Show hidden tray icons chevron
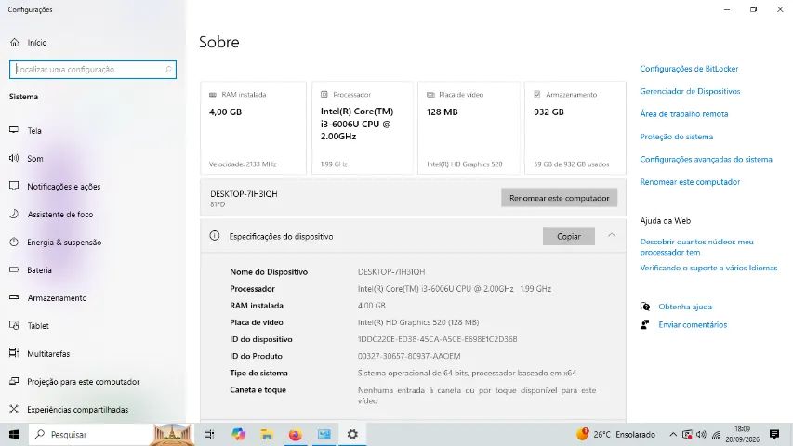The height and width of the screenshot is (446, 793). tap(673, 434)
